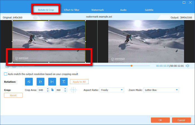The image size is (195, 125).
Task: Click the top-left crop handle
Action: click(12, 21)
